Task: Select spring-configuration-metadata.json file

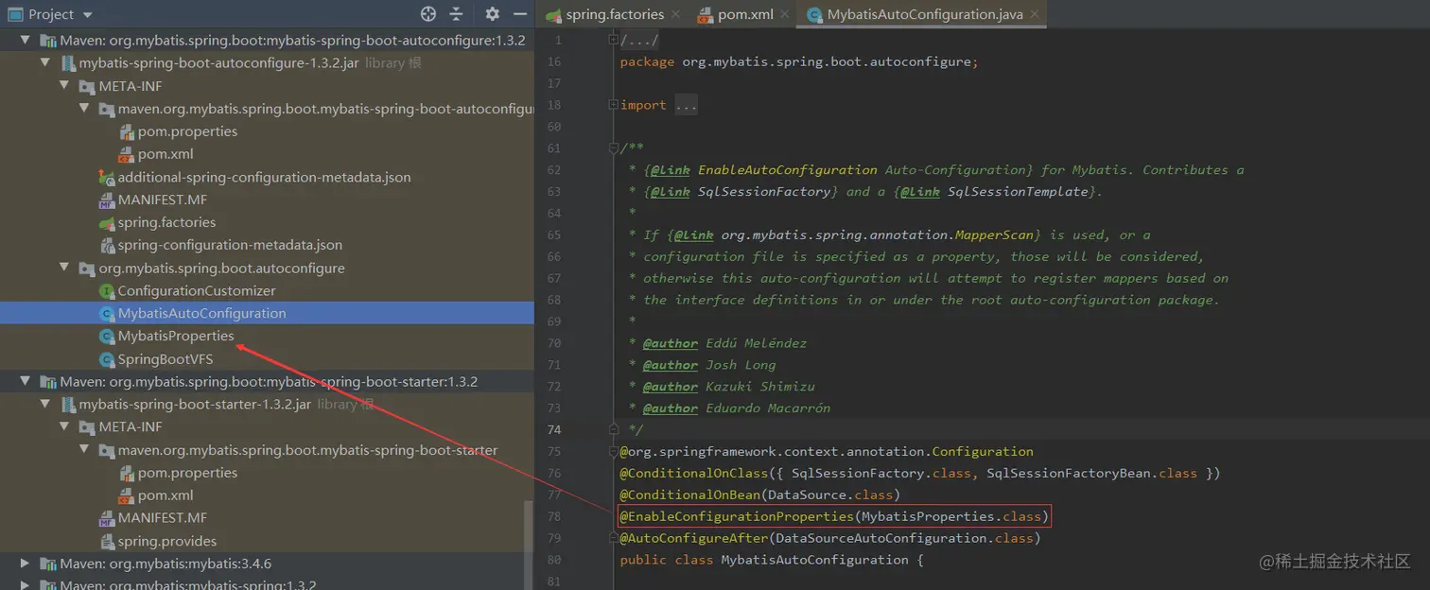Action: tap(230, 245)
